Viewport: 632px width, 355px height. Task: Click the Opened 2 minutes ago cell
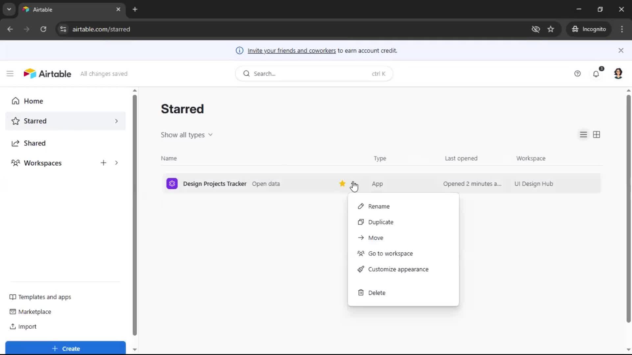(x=472, y=184)
